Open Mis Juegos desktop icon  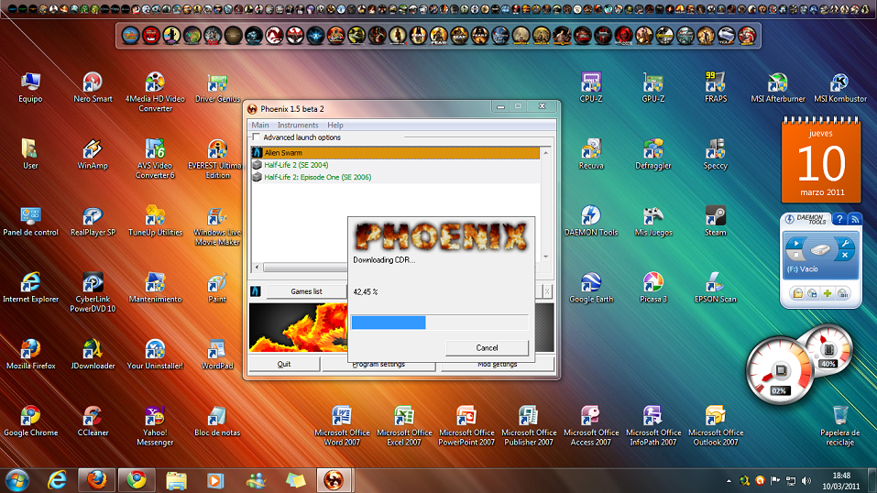point(652,221)
